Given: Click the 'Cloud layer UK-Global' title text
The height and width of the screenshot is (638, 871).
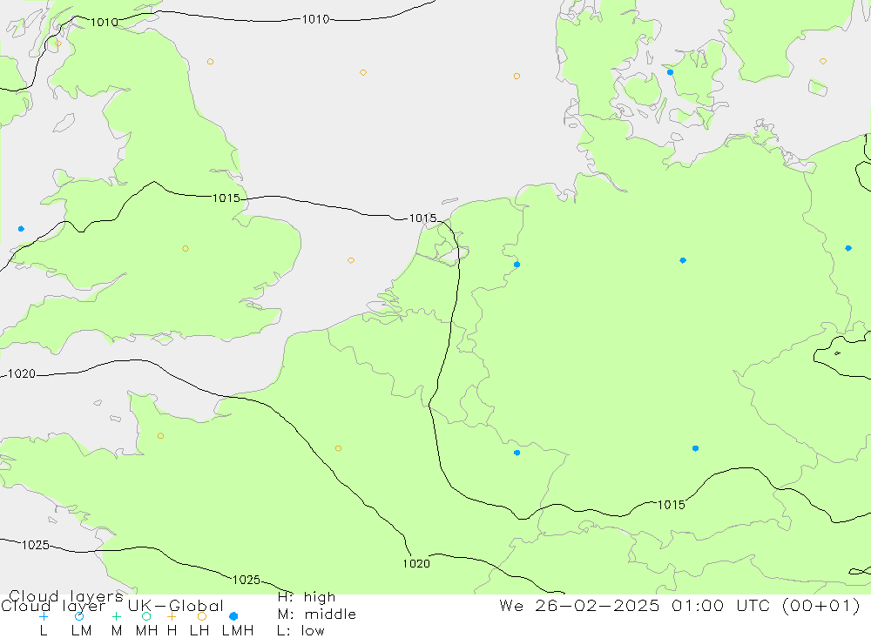Looking at the screenshot, I should pos(111,606).
